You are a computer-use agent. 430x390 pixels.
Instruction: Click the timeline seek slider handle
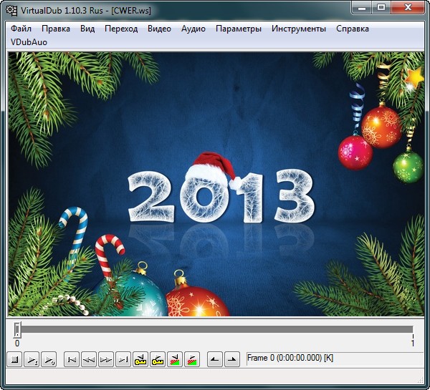[x=17, y=330]
